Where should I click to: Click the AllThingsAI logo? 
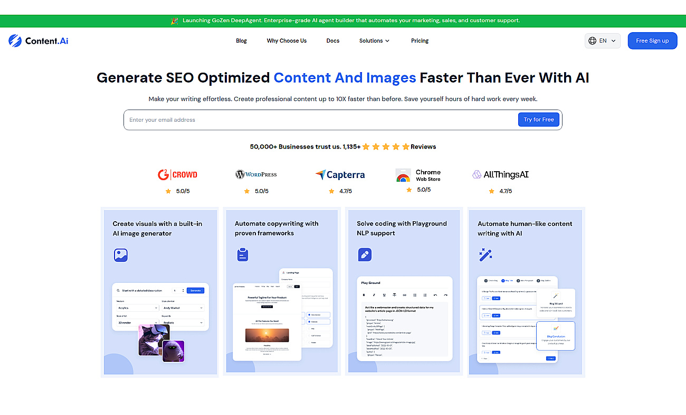coord(500,174)
